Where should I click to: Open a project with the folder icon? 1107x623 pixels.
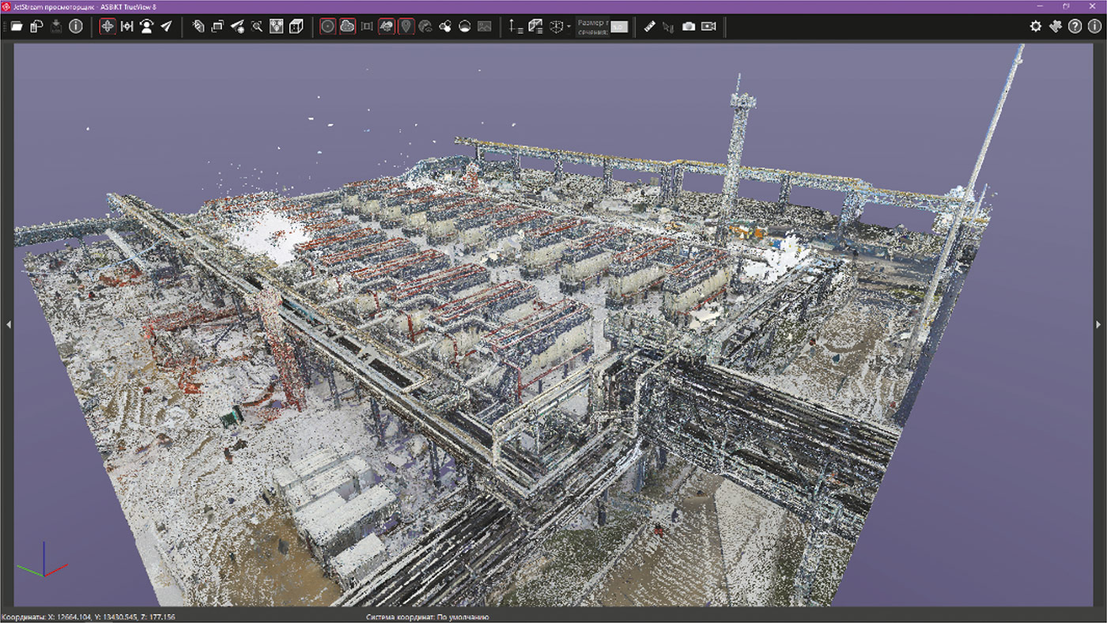point(17,26)
